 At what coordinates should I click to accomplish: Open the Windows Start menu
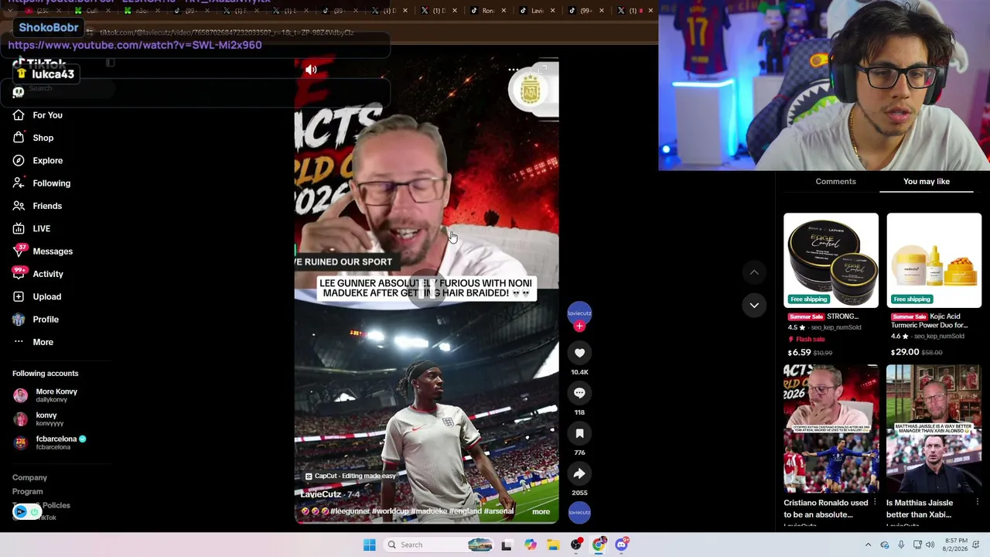[369, 545]
